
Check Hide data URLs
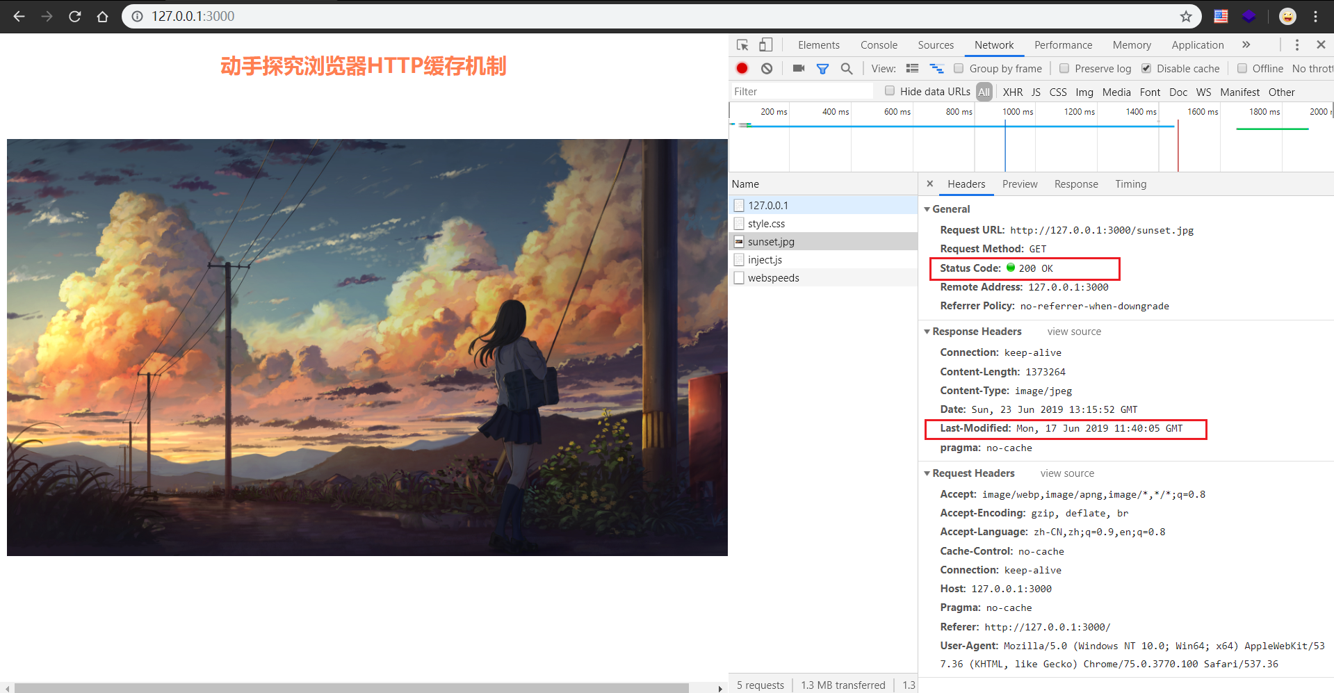click(x=890, y=91)
